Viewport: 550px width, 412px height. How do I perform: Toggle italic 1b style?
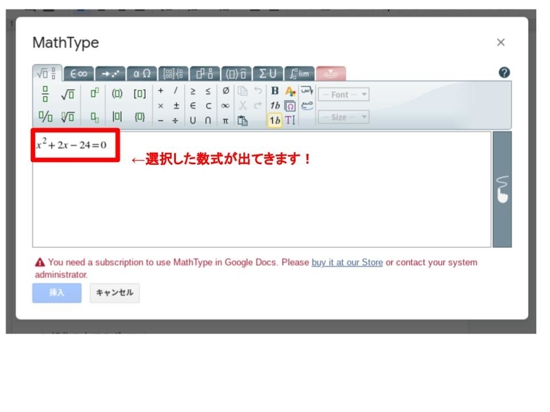tap(274, 106)
